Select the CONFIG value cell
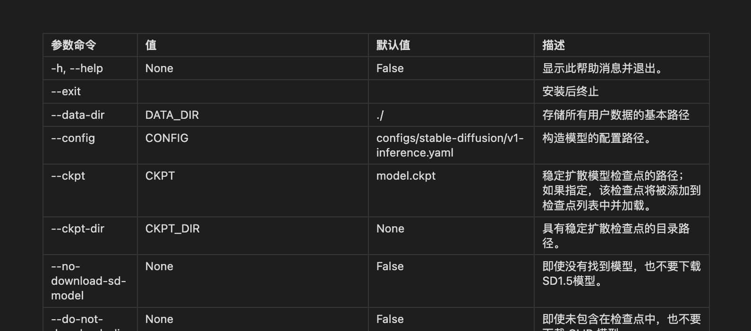This screenshot has width=751, height=331. click(x=167, y=138)
